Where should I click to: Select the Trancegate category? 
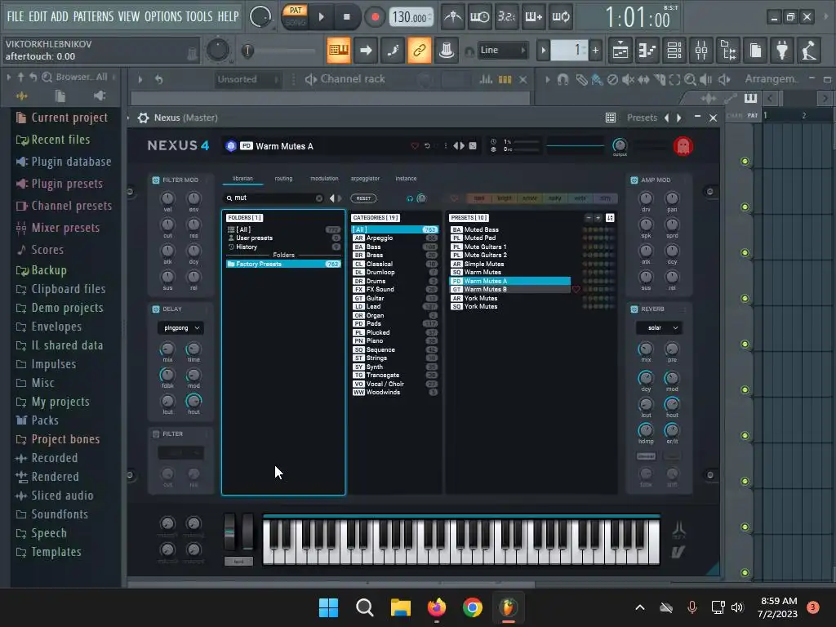[394, 376]
